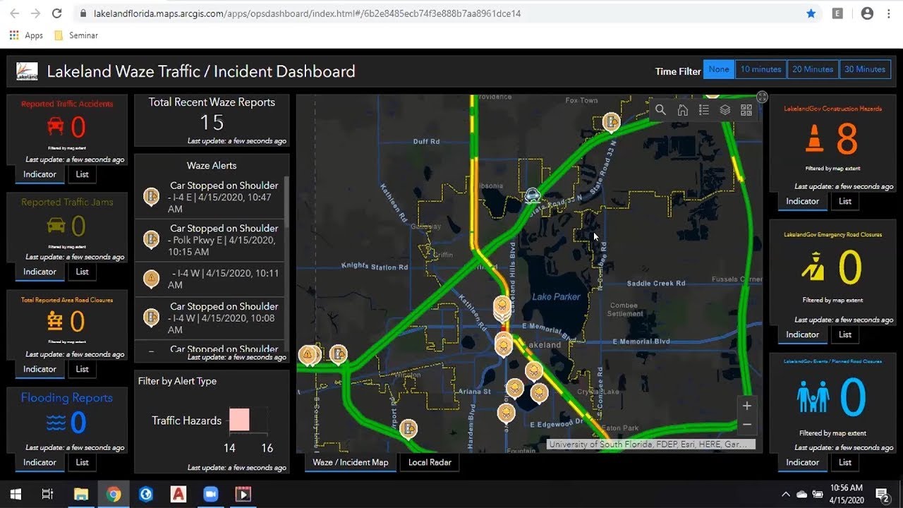
Task: Click the Lakeland logo in dashboard header
Action: (27, 71)
